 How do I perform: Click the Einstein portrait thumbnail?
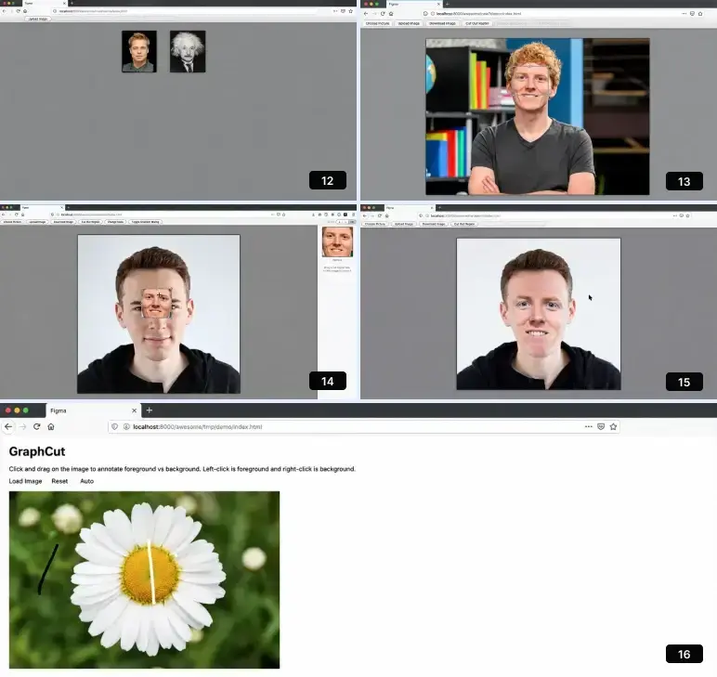pyautogui.click(x=188, y=51)
